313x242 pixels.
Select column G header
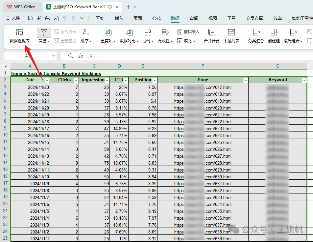point(278,66)
